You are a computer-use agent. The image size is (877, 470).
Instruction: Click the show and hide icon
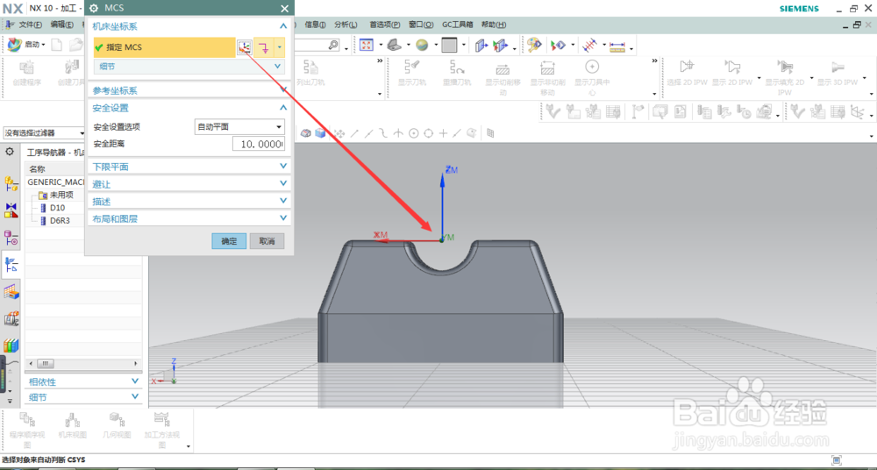point(558,46)
